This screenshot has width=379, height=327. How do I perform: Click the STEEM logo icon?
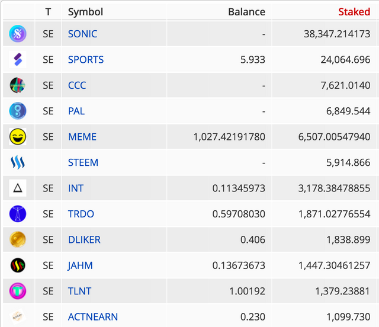click(x=18, y=162)
